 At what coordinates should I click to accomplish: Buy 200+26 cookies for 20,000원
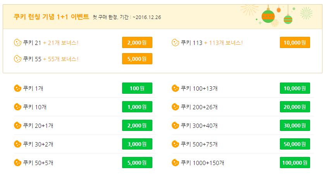(295, 107)
